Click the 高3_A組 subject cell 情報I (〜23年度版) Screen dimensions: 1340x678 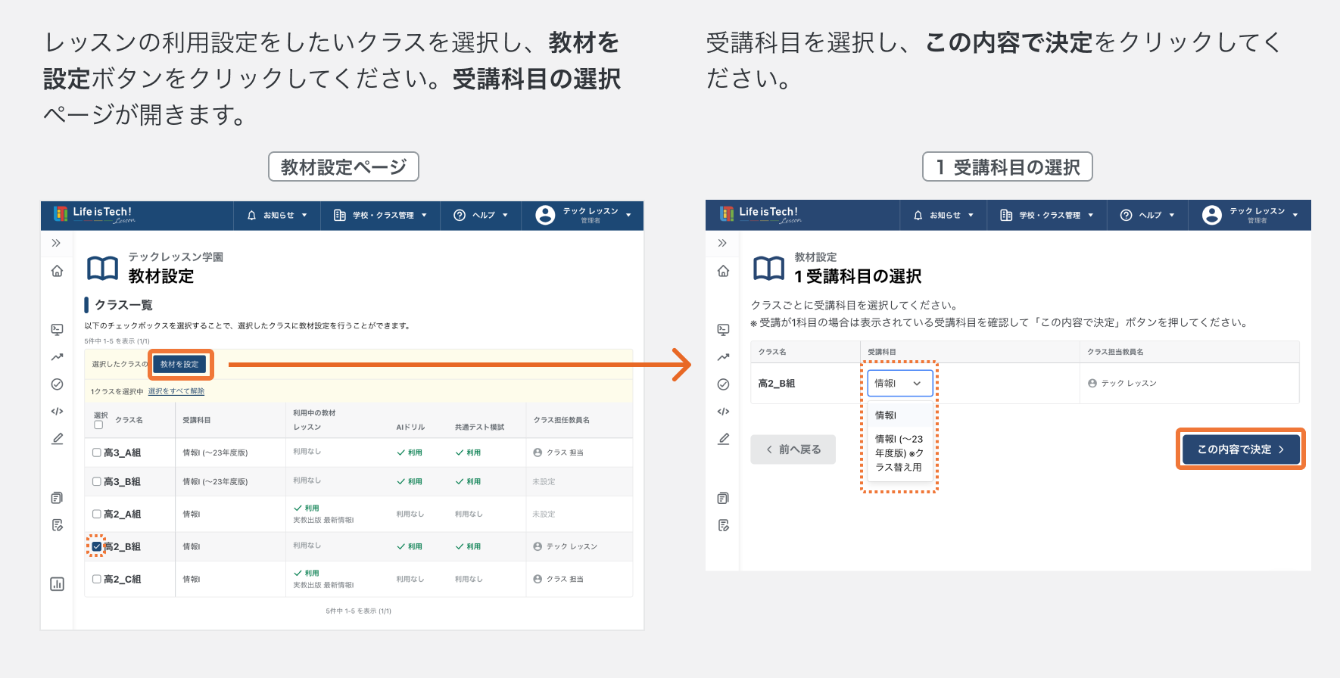point(215,453)
